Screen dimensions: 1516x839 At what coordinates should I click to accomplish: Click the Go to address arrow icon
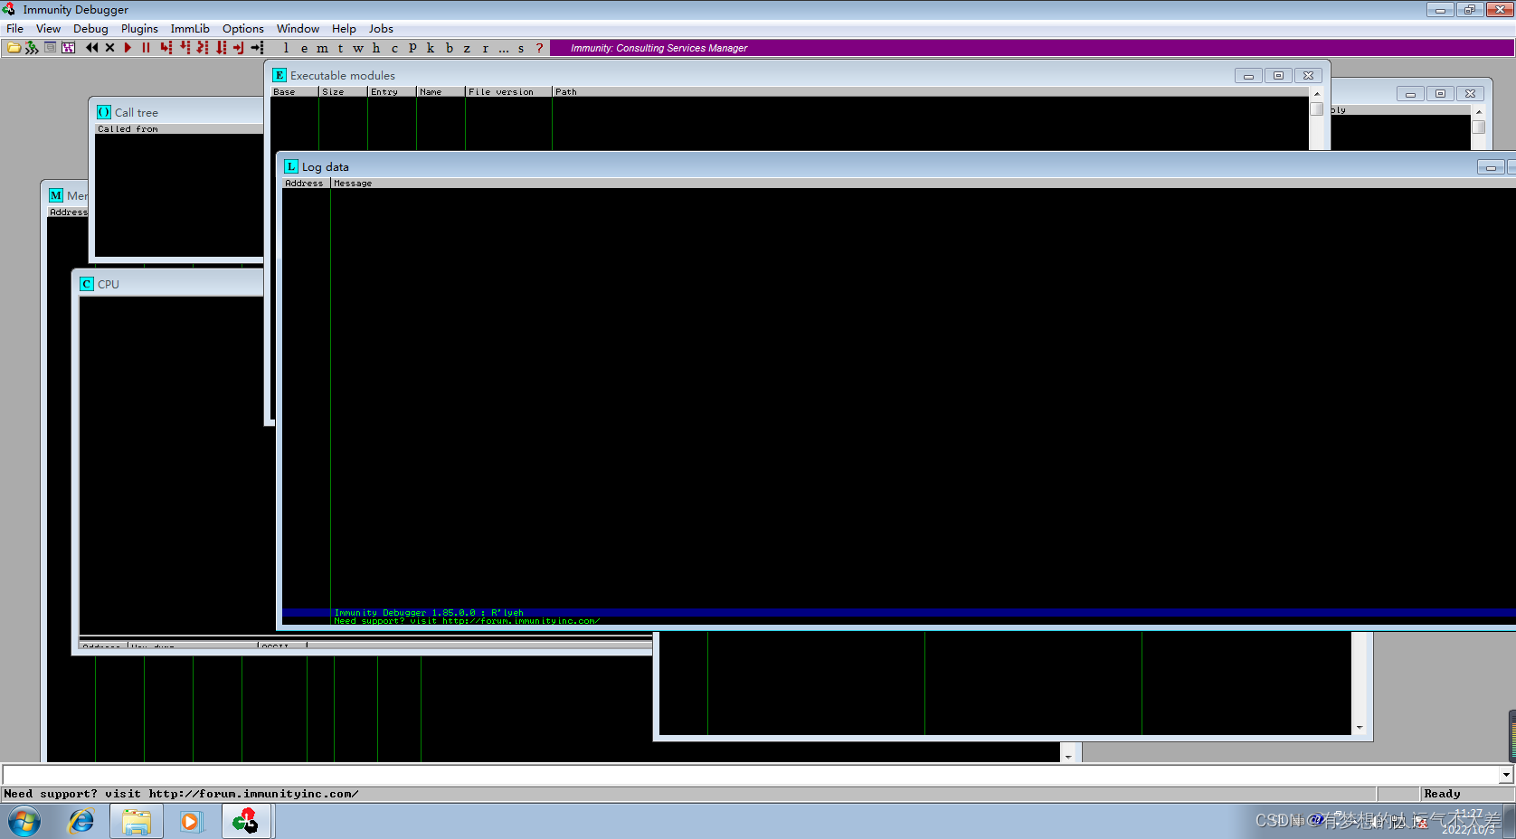point(258,48)
